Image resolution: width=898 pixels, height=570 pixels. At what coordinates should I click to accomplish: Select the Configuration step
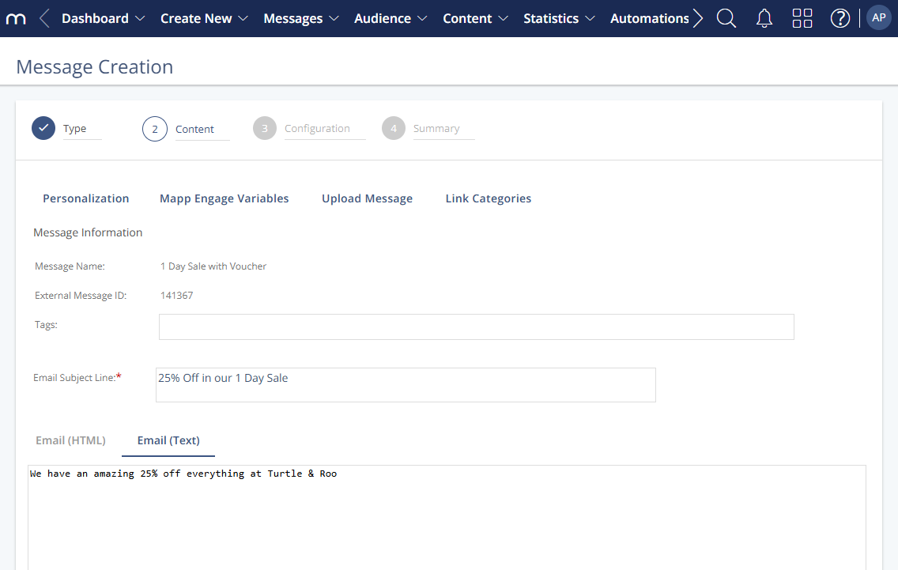[309, 128]
